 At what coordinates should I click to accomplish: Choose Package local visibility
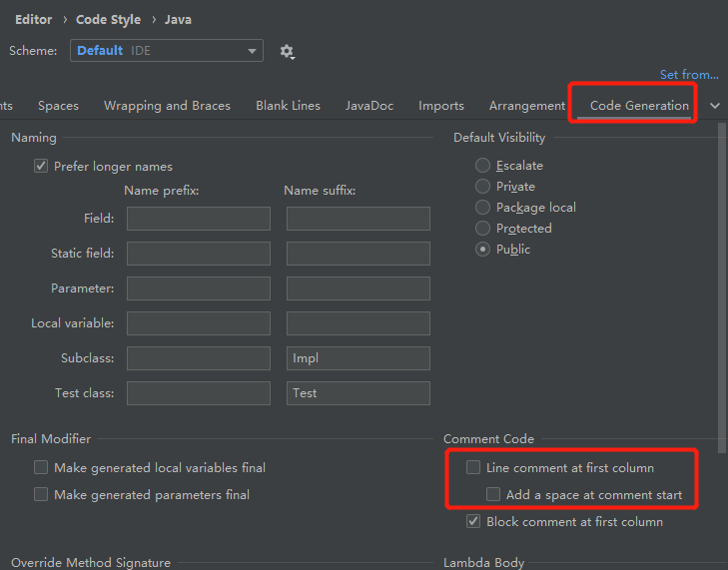pos(483,208)
